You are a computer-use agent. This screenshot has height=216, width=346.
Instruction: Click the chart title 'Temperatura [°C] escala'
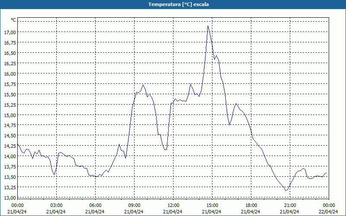[x=179, y=4]
